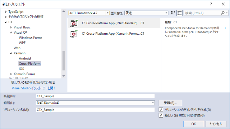
Task: Click the 参照(B)... browse button
Action: (170, 103)
